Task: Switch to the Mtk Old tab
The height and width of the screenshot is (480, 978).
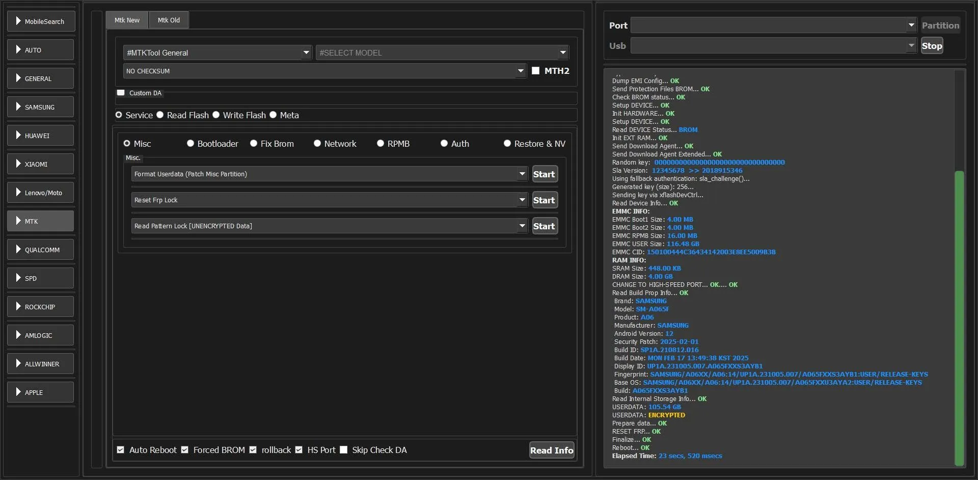Action: pyautogui.click(x=169, y=20)
